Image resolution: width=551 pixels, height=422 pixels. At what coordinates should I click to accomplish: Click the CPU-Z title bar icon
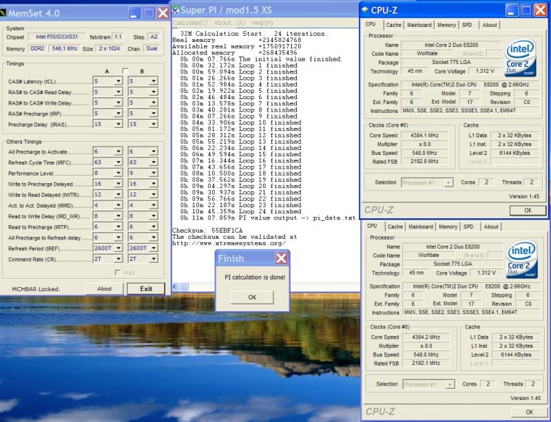[x=365, y=10]
